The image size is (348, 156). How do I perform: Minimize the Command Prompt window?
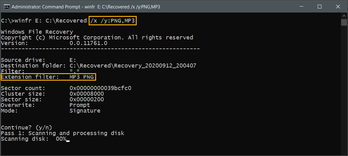[301, 7]
